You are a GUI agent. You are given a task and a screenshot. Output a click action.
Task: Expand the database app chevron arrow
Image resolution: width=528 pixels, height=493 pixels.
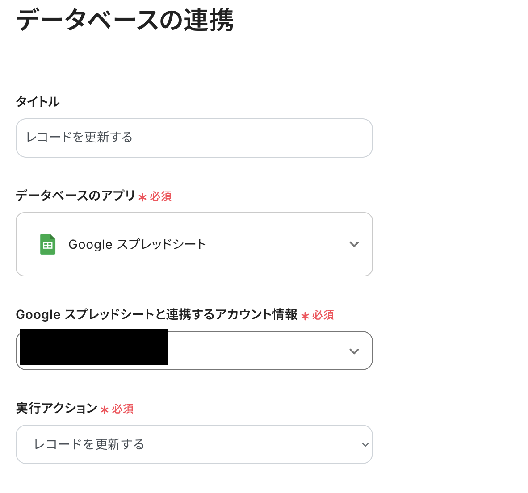pyautogui.click(x=354, y=244)
